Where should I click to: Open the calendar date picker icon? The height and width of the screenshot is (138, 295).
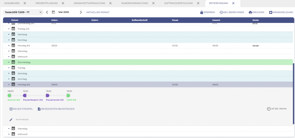click(53, 12)
